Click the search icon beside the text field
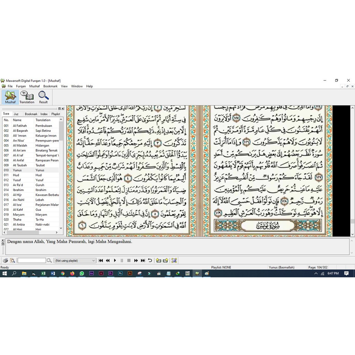The width and height of the screenshot is (355, 355). click(x=49, y=260)
